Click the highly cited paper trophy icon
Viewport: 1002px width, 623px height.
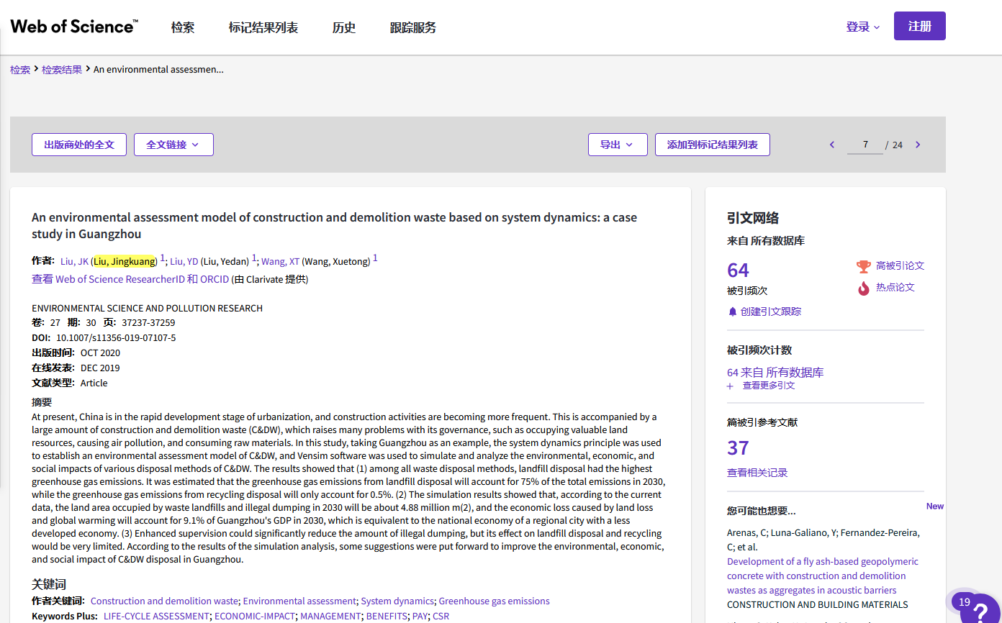point(863,266)
